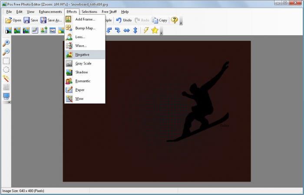Screen dimensions: 304x195
Task: Choose Lens... effect
Action: pyautogui.click(x=85, y=37)
